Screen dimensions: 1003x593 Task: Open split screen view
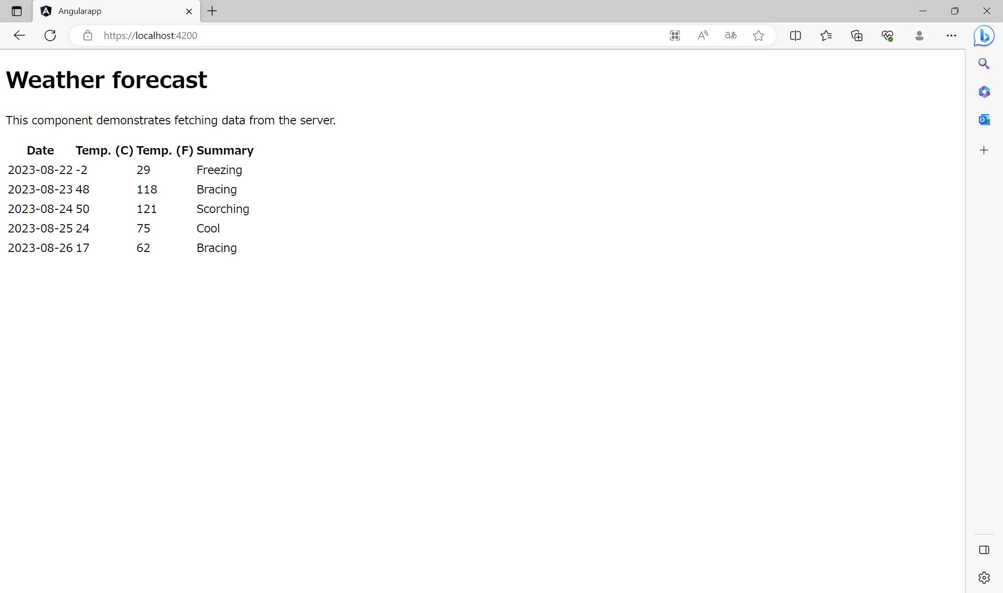click(795, 36)
